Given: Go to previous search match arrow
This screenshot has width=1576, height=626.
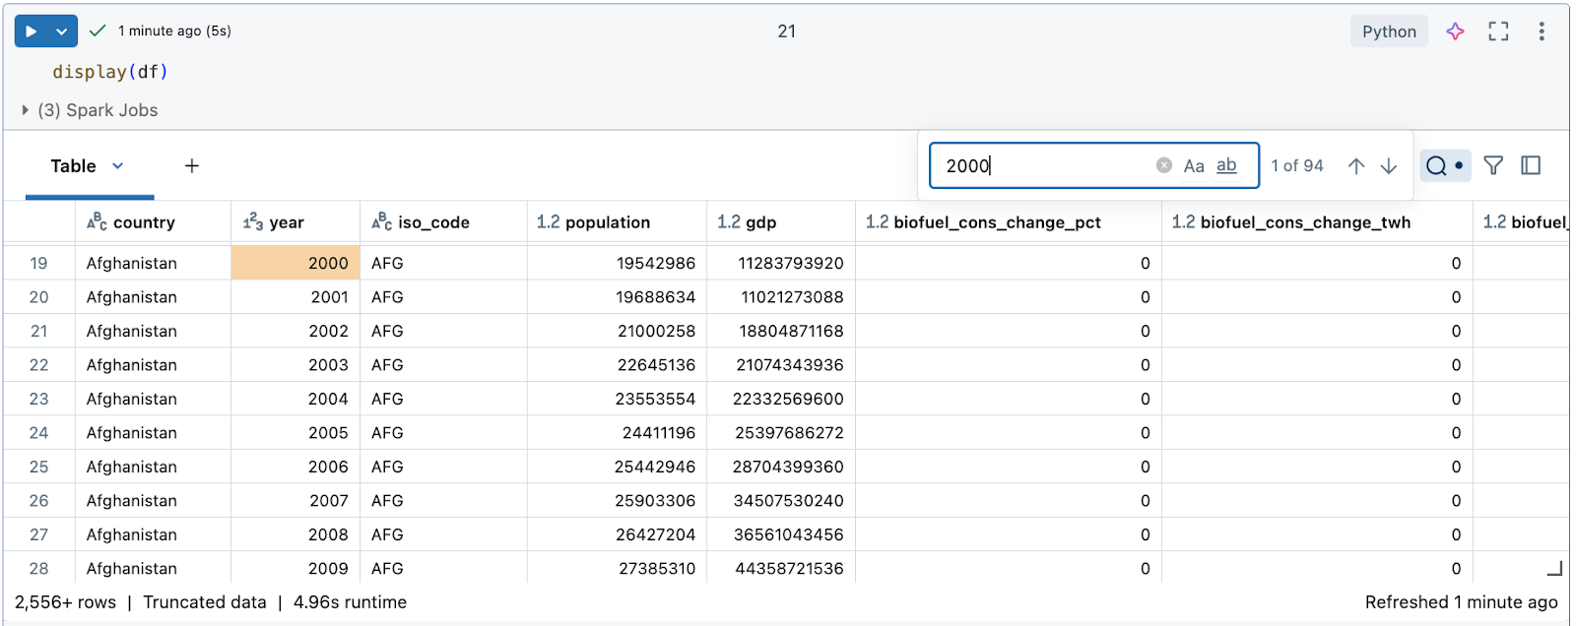Looking at the screenshot, I should point(1356,166).
